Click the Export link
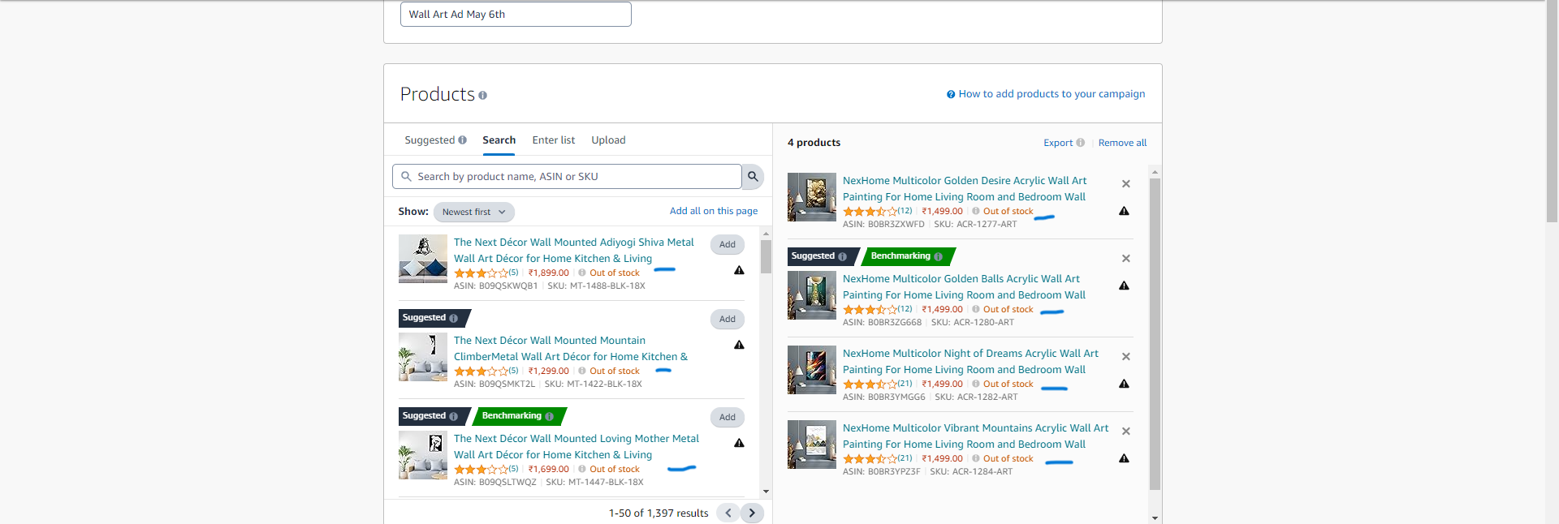The width and height of the screenshot is (1559, 524). click(1058, 143)
